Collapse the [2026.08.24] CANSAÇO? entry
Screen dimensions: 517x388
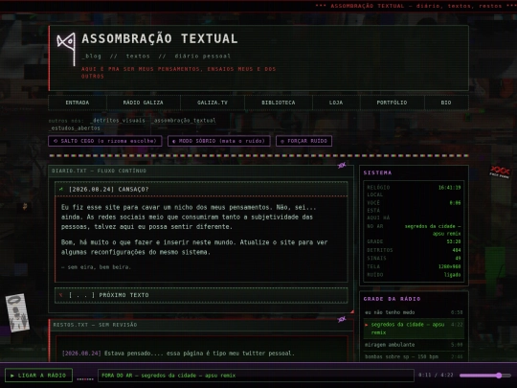[201, 189]
